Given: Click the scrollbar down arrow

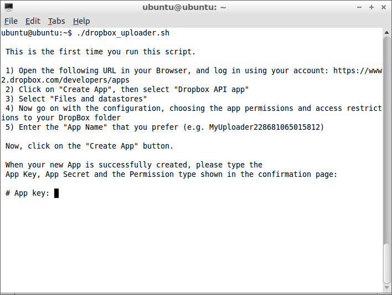Looking at the screenshot, I should coord(387,287).
